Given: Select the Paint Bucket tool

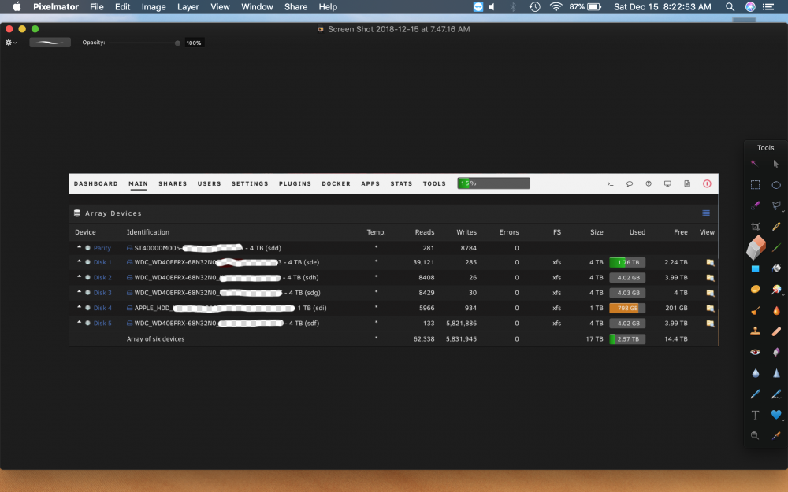Looking at the screenshot, I should tap(776, 268).
